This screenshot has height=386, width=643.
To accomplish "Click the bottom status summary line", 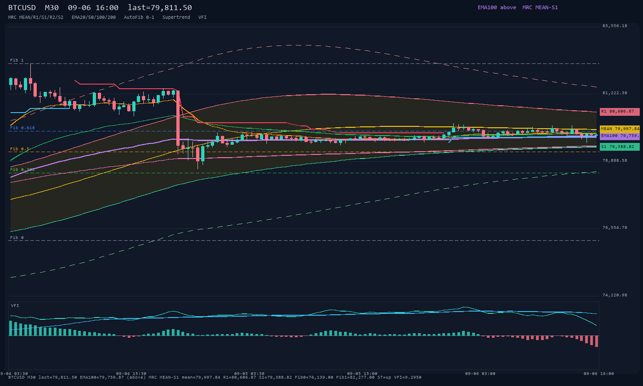I will (x=215, y=377).
